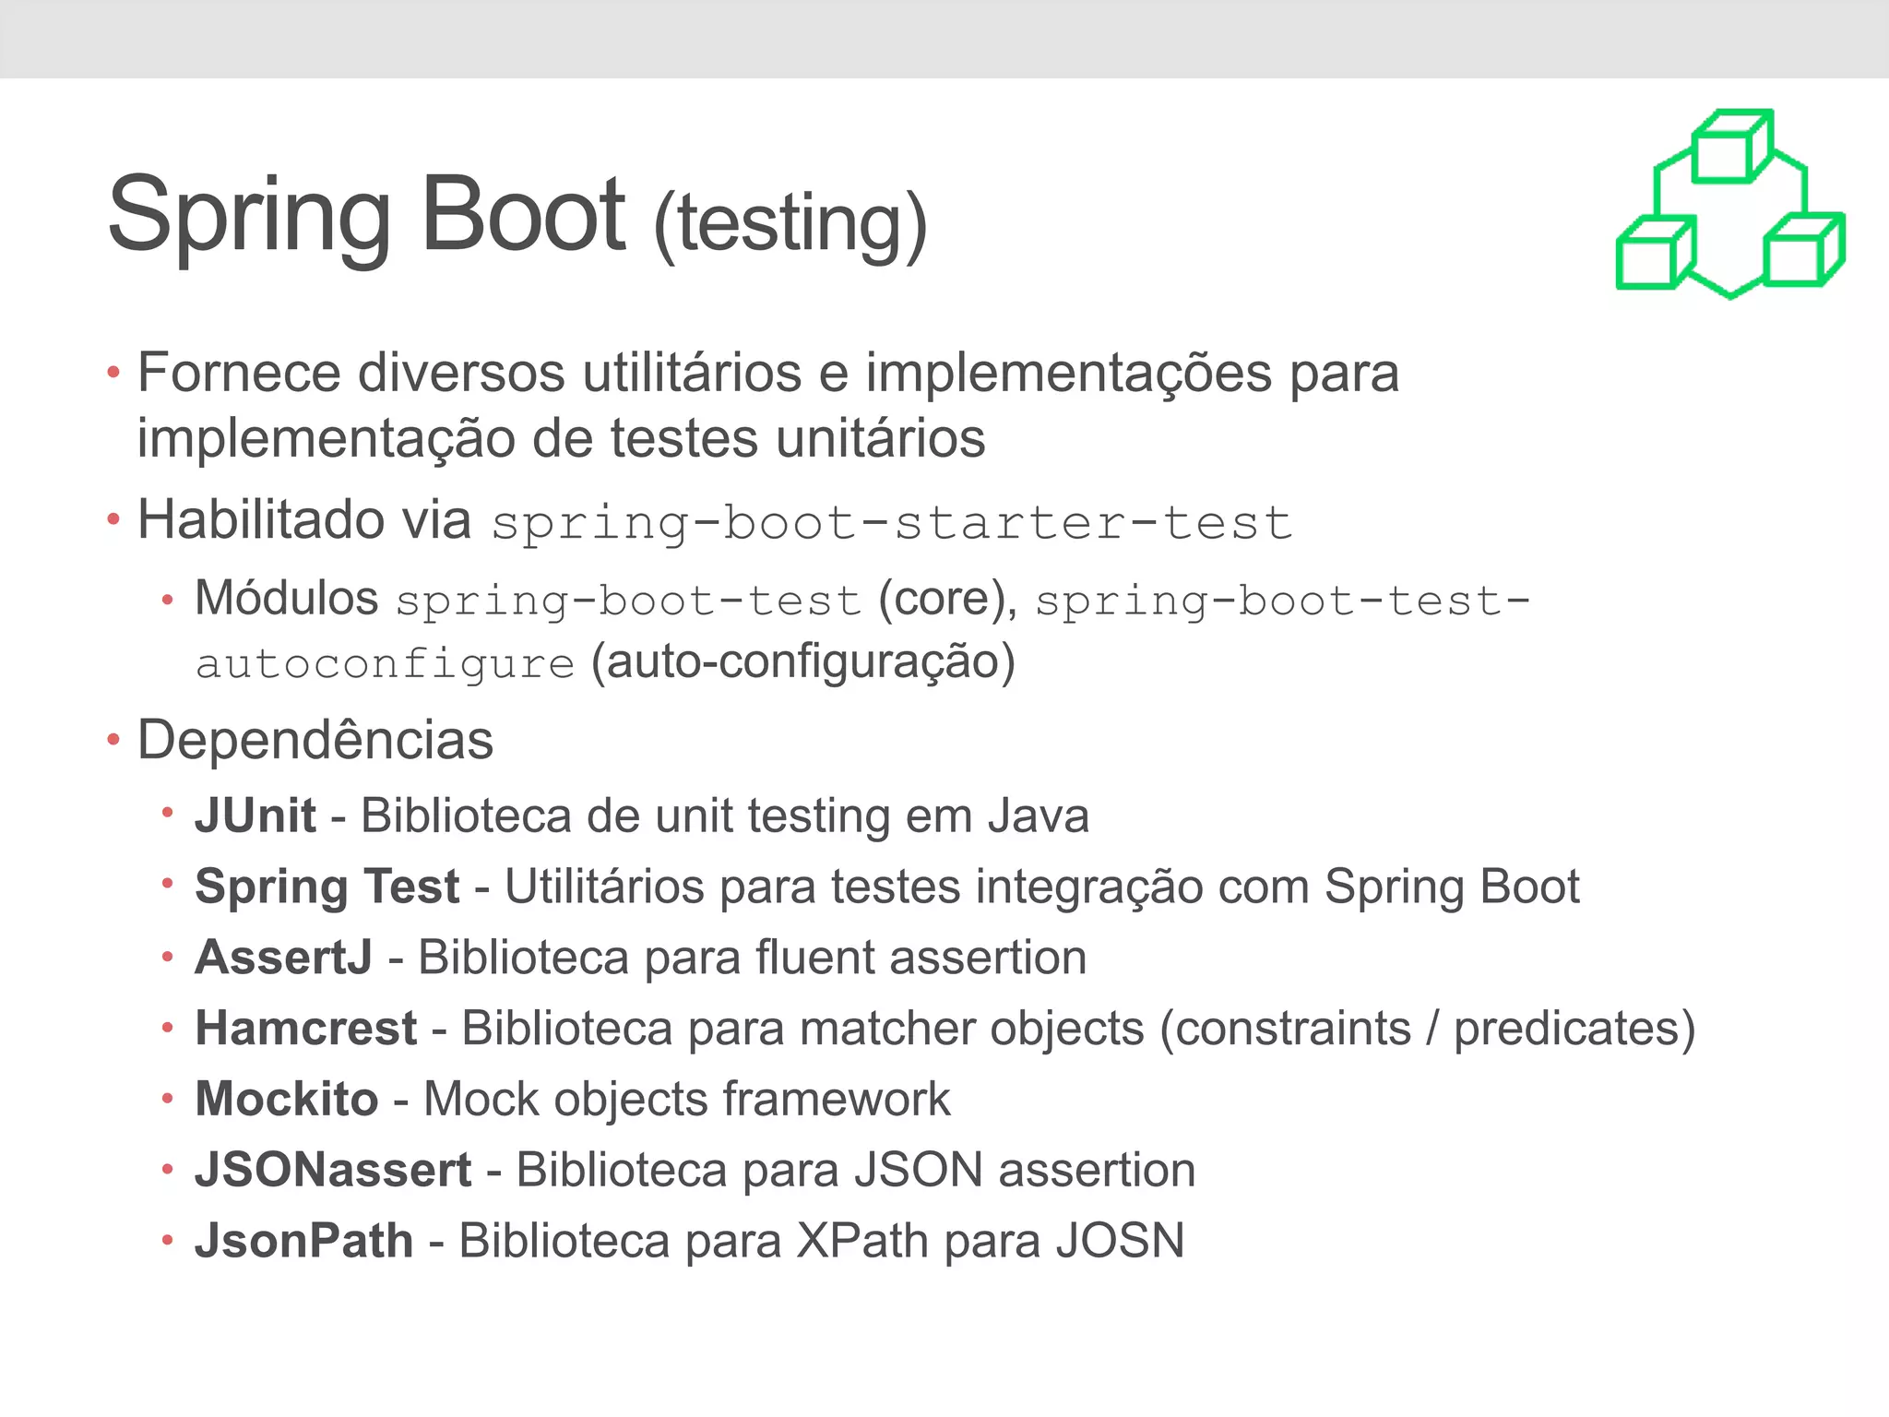
Task: Click the bold 'JSONassert' entry
Action: tap(333, 1171)
